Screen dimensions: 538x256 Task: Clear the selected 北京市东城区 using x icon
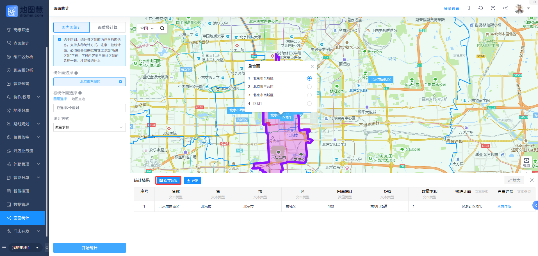120,82
